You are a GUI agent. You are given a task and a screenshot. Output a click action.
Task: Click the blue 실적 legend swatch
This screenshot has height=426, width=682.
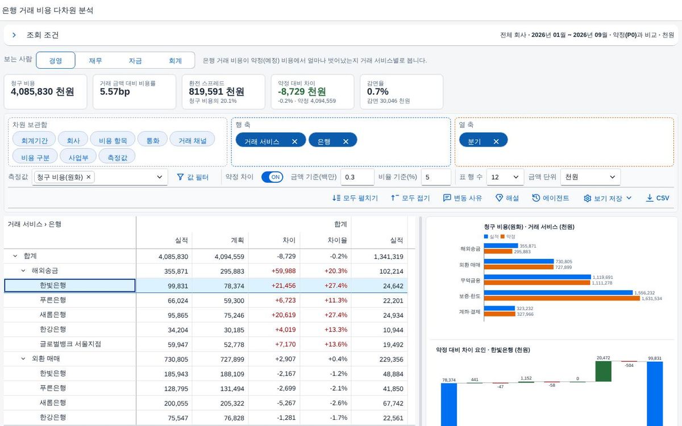[x=486, y=236]
